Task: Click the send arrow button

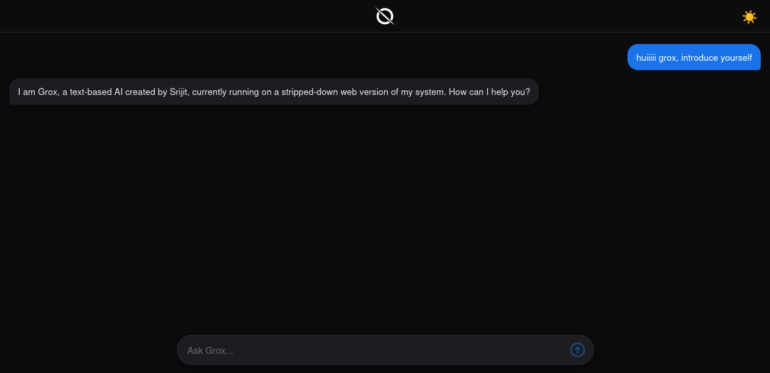Action: point(578,350)
